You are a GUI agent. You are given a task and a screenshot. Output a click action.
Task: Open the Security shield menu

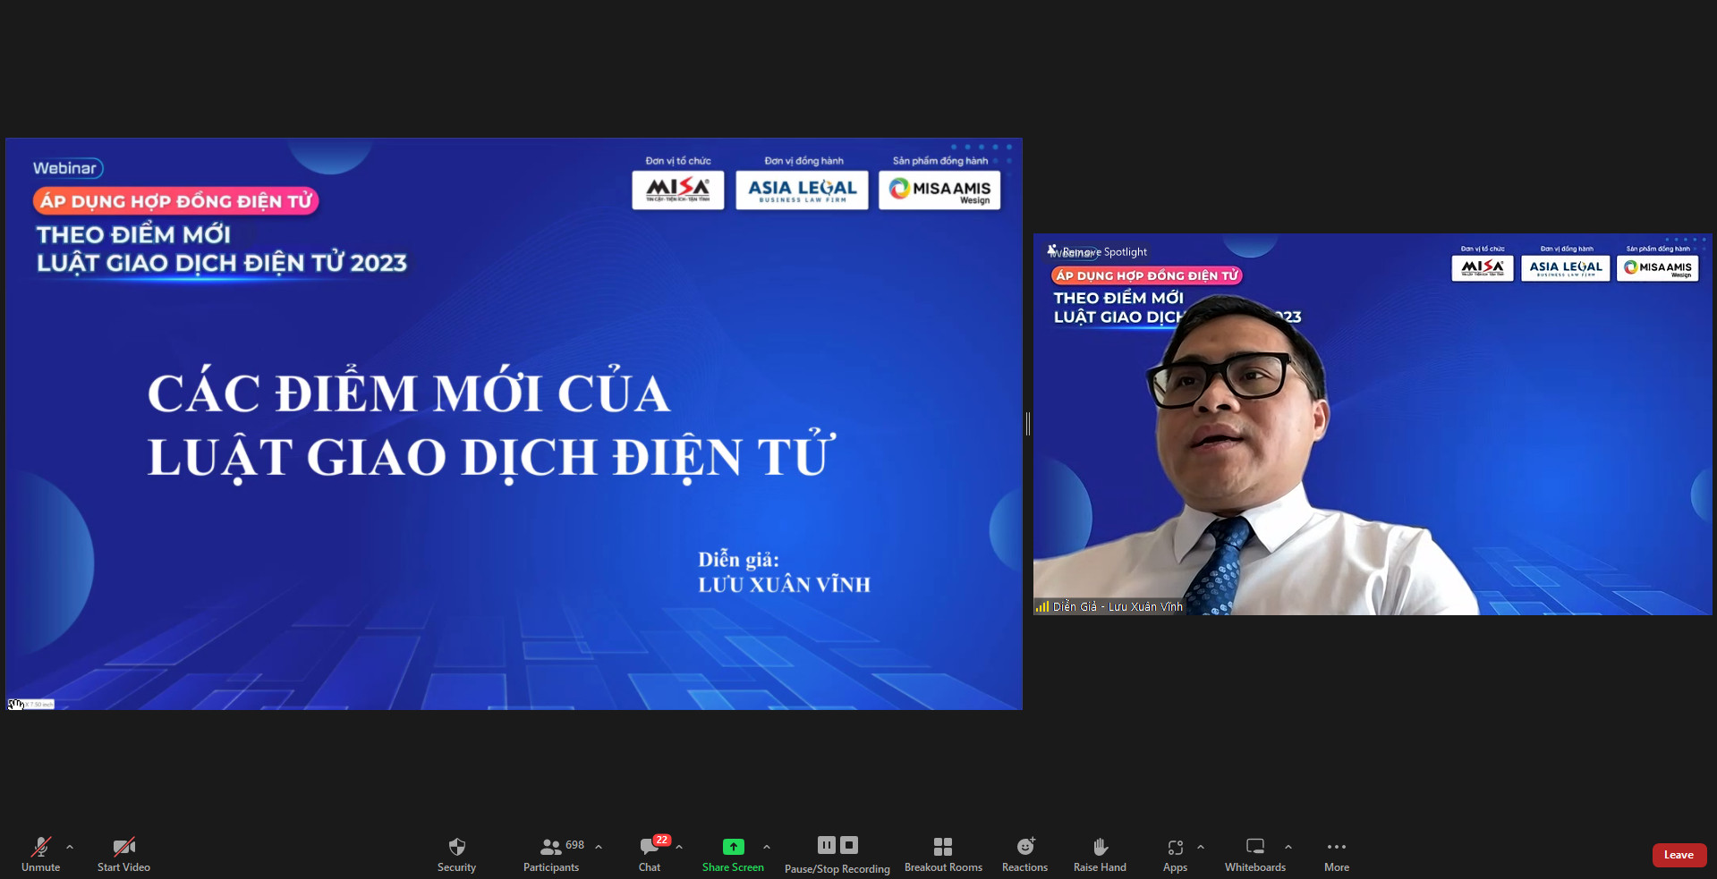click(456, 853)
